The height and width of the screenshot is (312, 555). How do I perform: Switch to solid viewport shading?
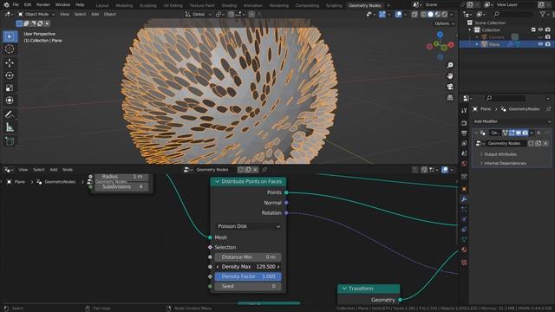(430, 15)
